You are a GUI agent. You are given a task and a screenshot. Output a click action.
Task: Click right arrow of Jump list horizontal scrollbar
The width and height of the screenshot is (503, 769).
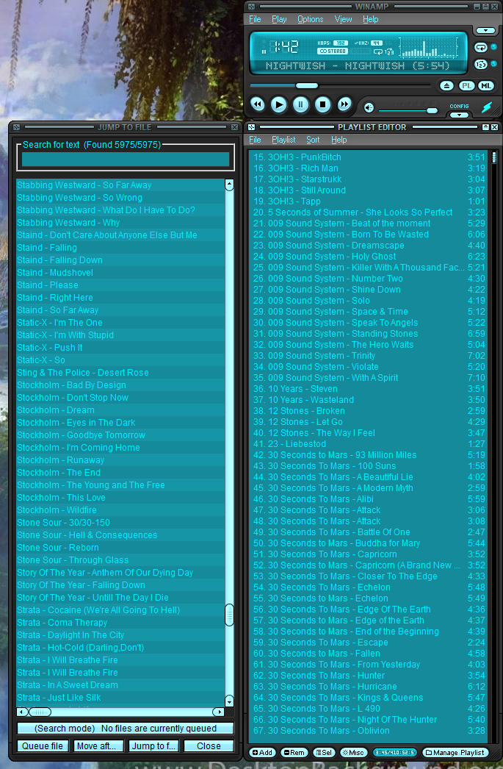[218, 712]
